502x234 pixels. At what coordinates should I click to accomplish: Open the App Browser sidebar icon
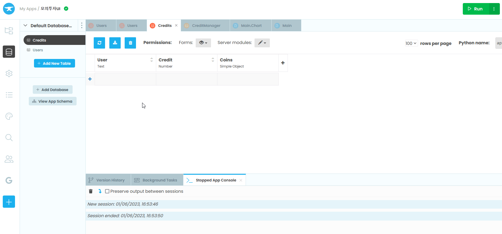(x=9, y=31)
